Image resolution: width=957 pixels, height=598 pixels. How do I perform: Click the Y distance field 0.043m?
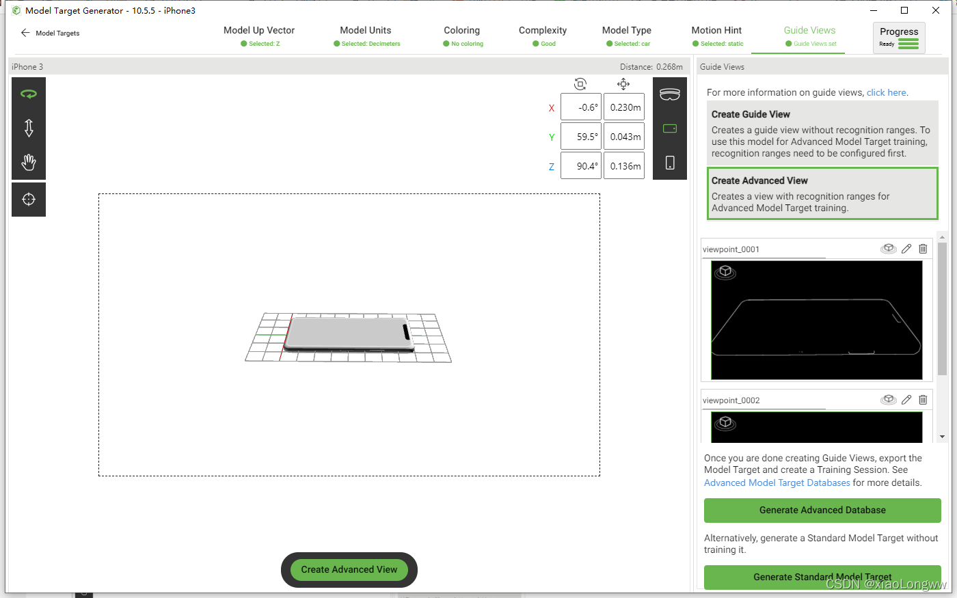pos(624,137)
